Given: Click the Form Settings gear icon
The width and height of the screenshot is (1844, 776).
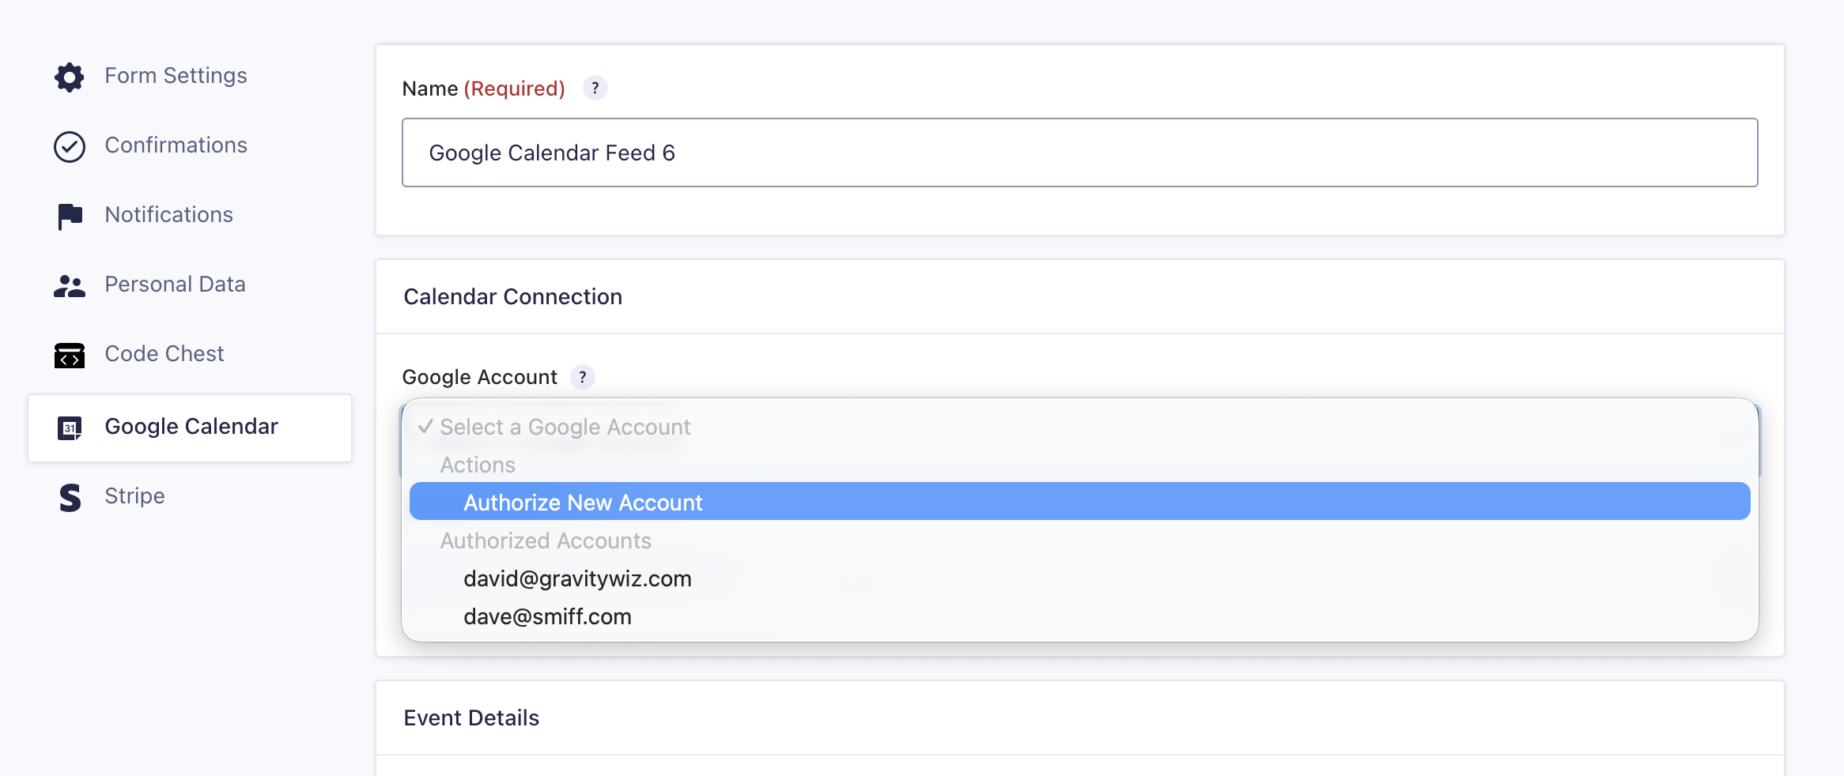Looking at the screenshot, I should (70, 77).
